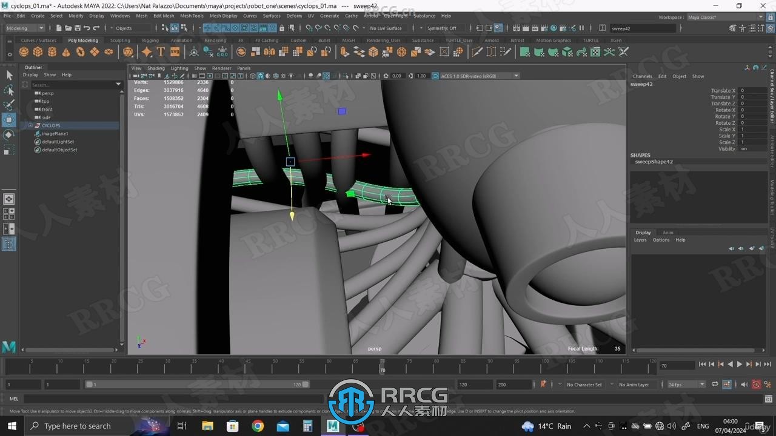Create a polygon torus from the shelf
This screenshot has height=436, width=776.
tap(80, 52)
